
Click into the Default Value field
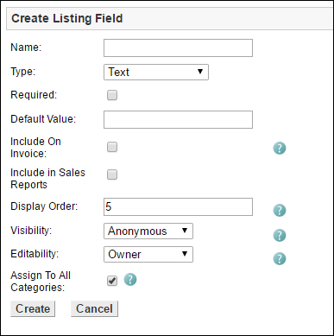click(x=178, y=119)
